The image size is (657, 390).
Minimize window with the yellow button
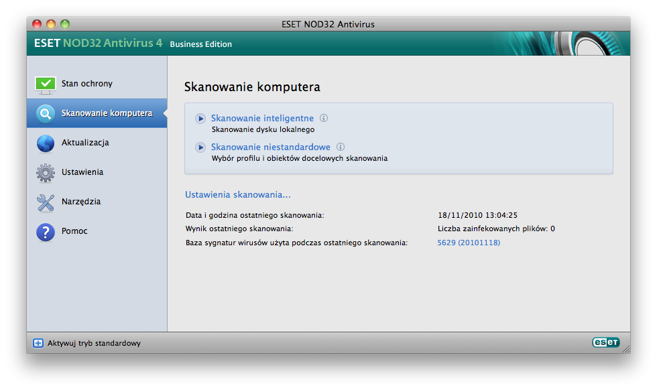51,24
